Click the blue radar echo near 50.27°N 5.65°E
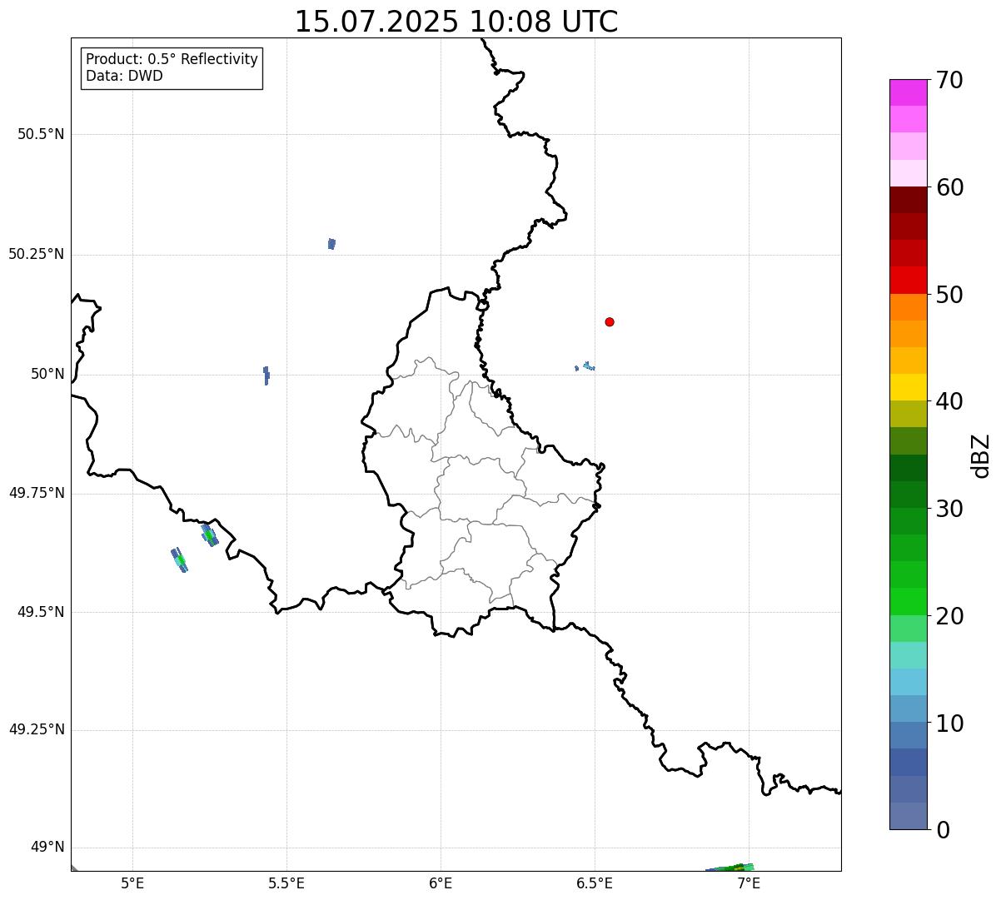 (331, 244)
